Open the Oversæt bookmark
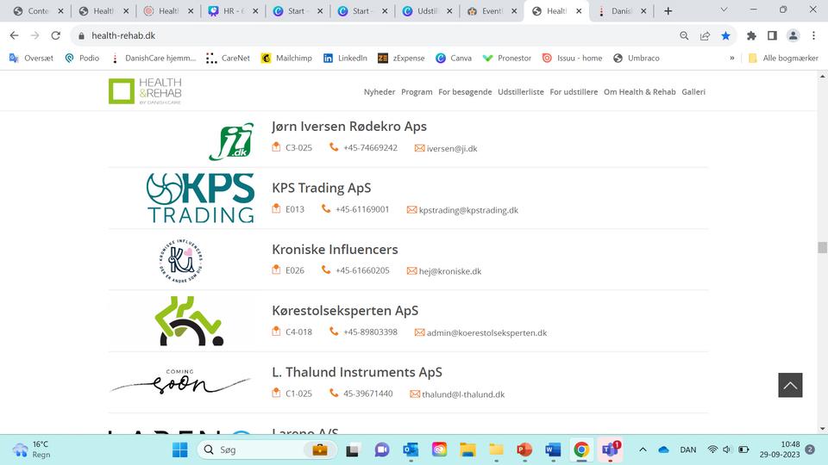This screenshot has height=465, width=828. [x=31, y=58]
